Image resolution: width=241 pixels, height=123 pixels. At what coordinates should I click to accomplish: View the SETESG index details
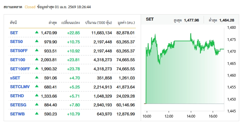tap(18, 105)
